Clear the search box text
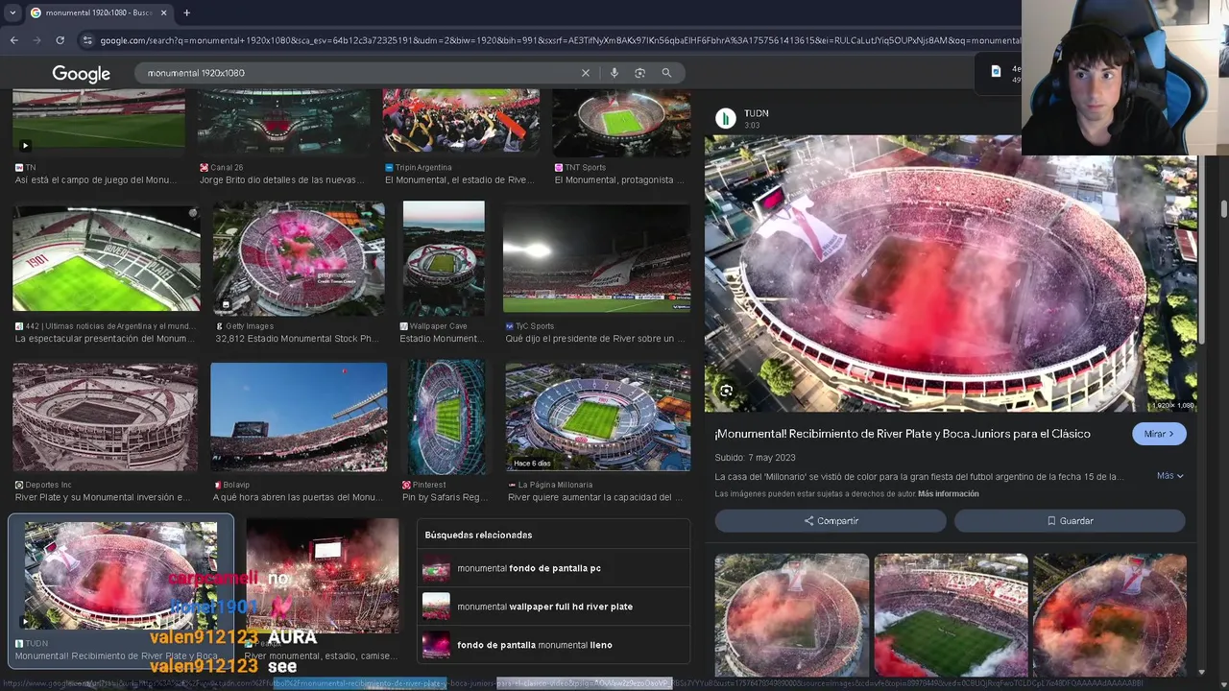 pos(585,73)
